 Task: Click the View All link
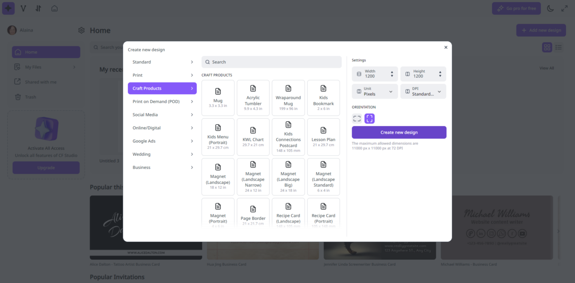pos(547,68)
